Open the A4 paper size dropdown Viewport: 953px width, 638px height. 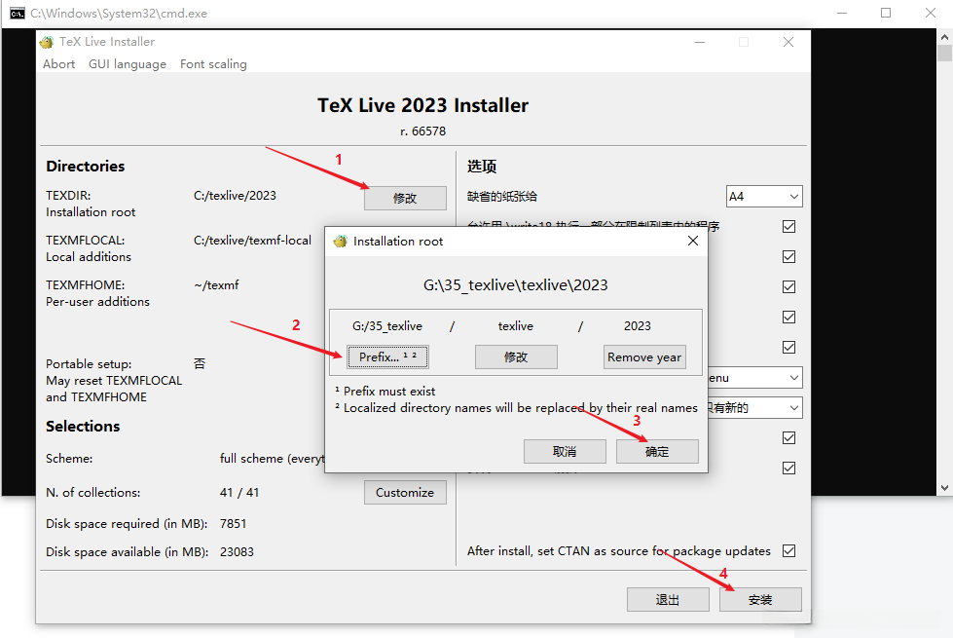click(764, 197)
